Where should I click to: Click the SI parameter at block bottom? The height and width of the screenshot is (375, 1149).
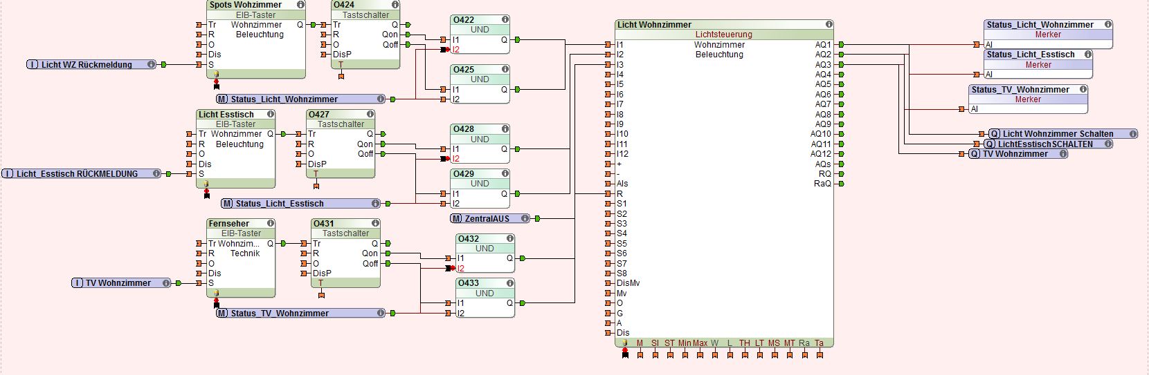(x=655, y=343)
